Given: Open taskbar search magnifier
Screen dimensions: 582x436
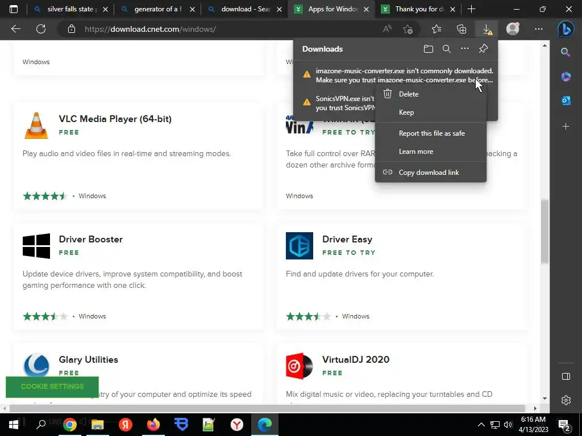Looking at the screenshot, I should [x=41, y=425].
